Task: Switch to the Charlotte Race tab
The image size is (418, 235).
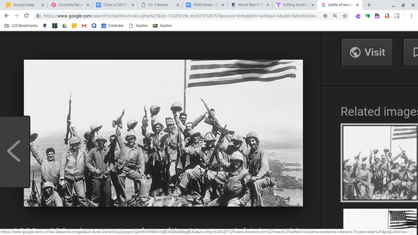Action: [71, 5]
